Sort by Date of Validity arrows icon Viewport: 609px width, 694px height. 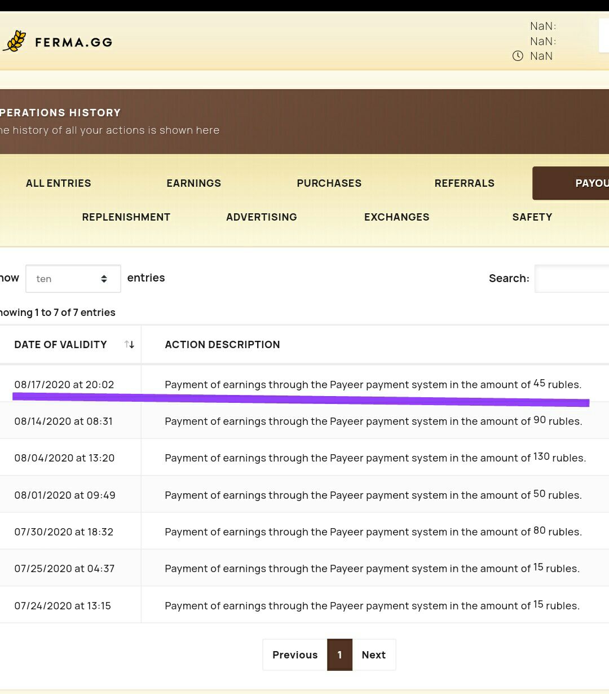point(129,344)
